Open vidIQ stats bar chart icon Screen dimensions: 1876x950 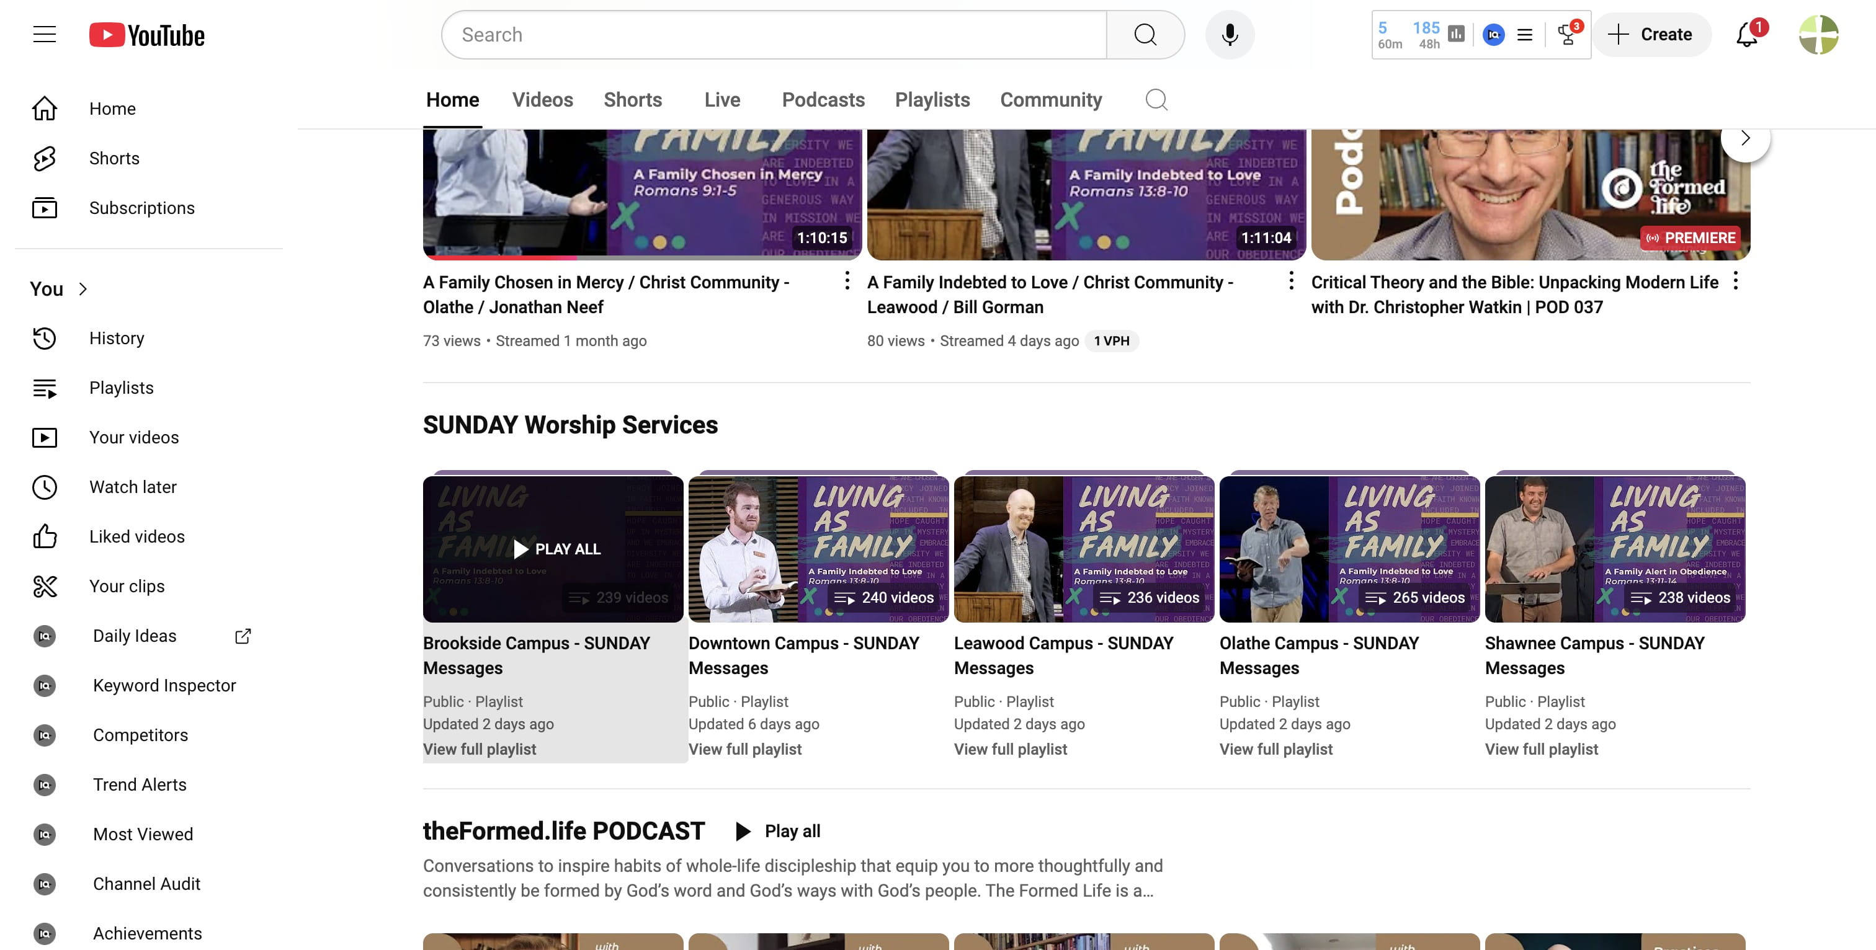tap(1456, 34)
